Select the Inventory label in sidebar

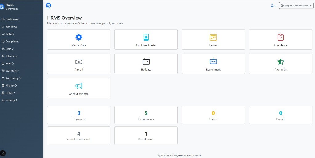[11, 71]
